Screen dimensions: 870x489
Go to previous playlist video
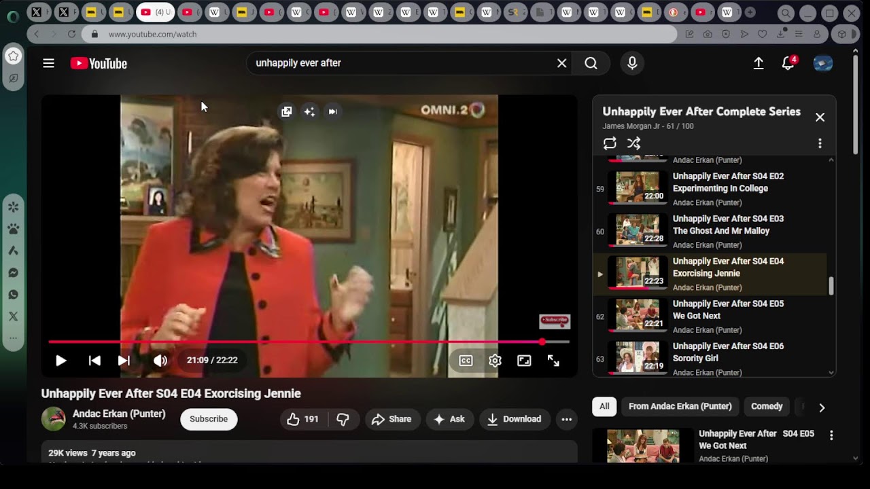94,361
